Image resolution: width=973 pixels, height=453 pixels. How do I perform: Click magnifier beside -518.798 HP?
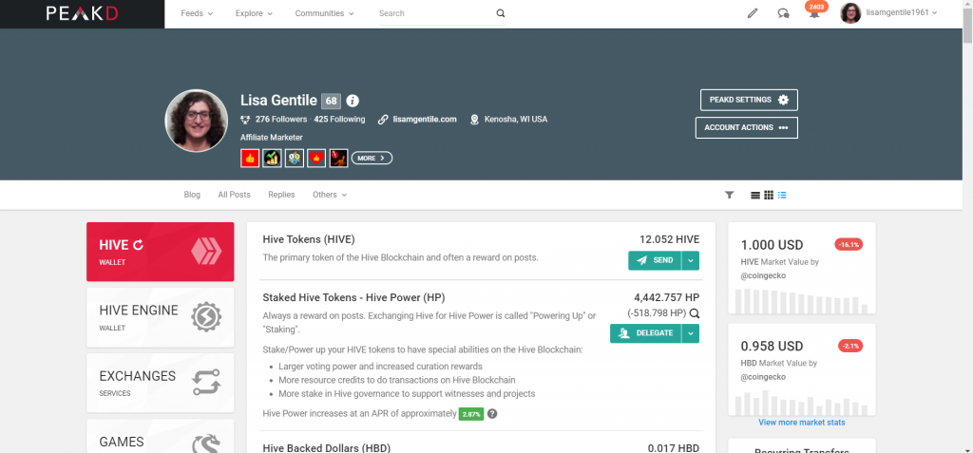point(695,312)
